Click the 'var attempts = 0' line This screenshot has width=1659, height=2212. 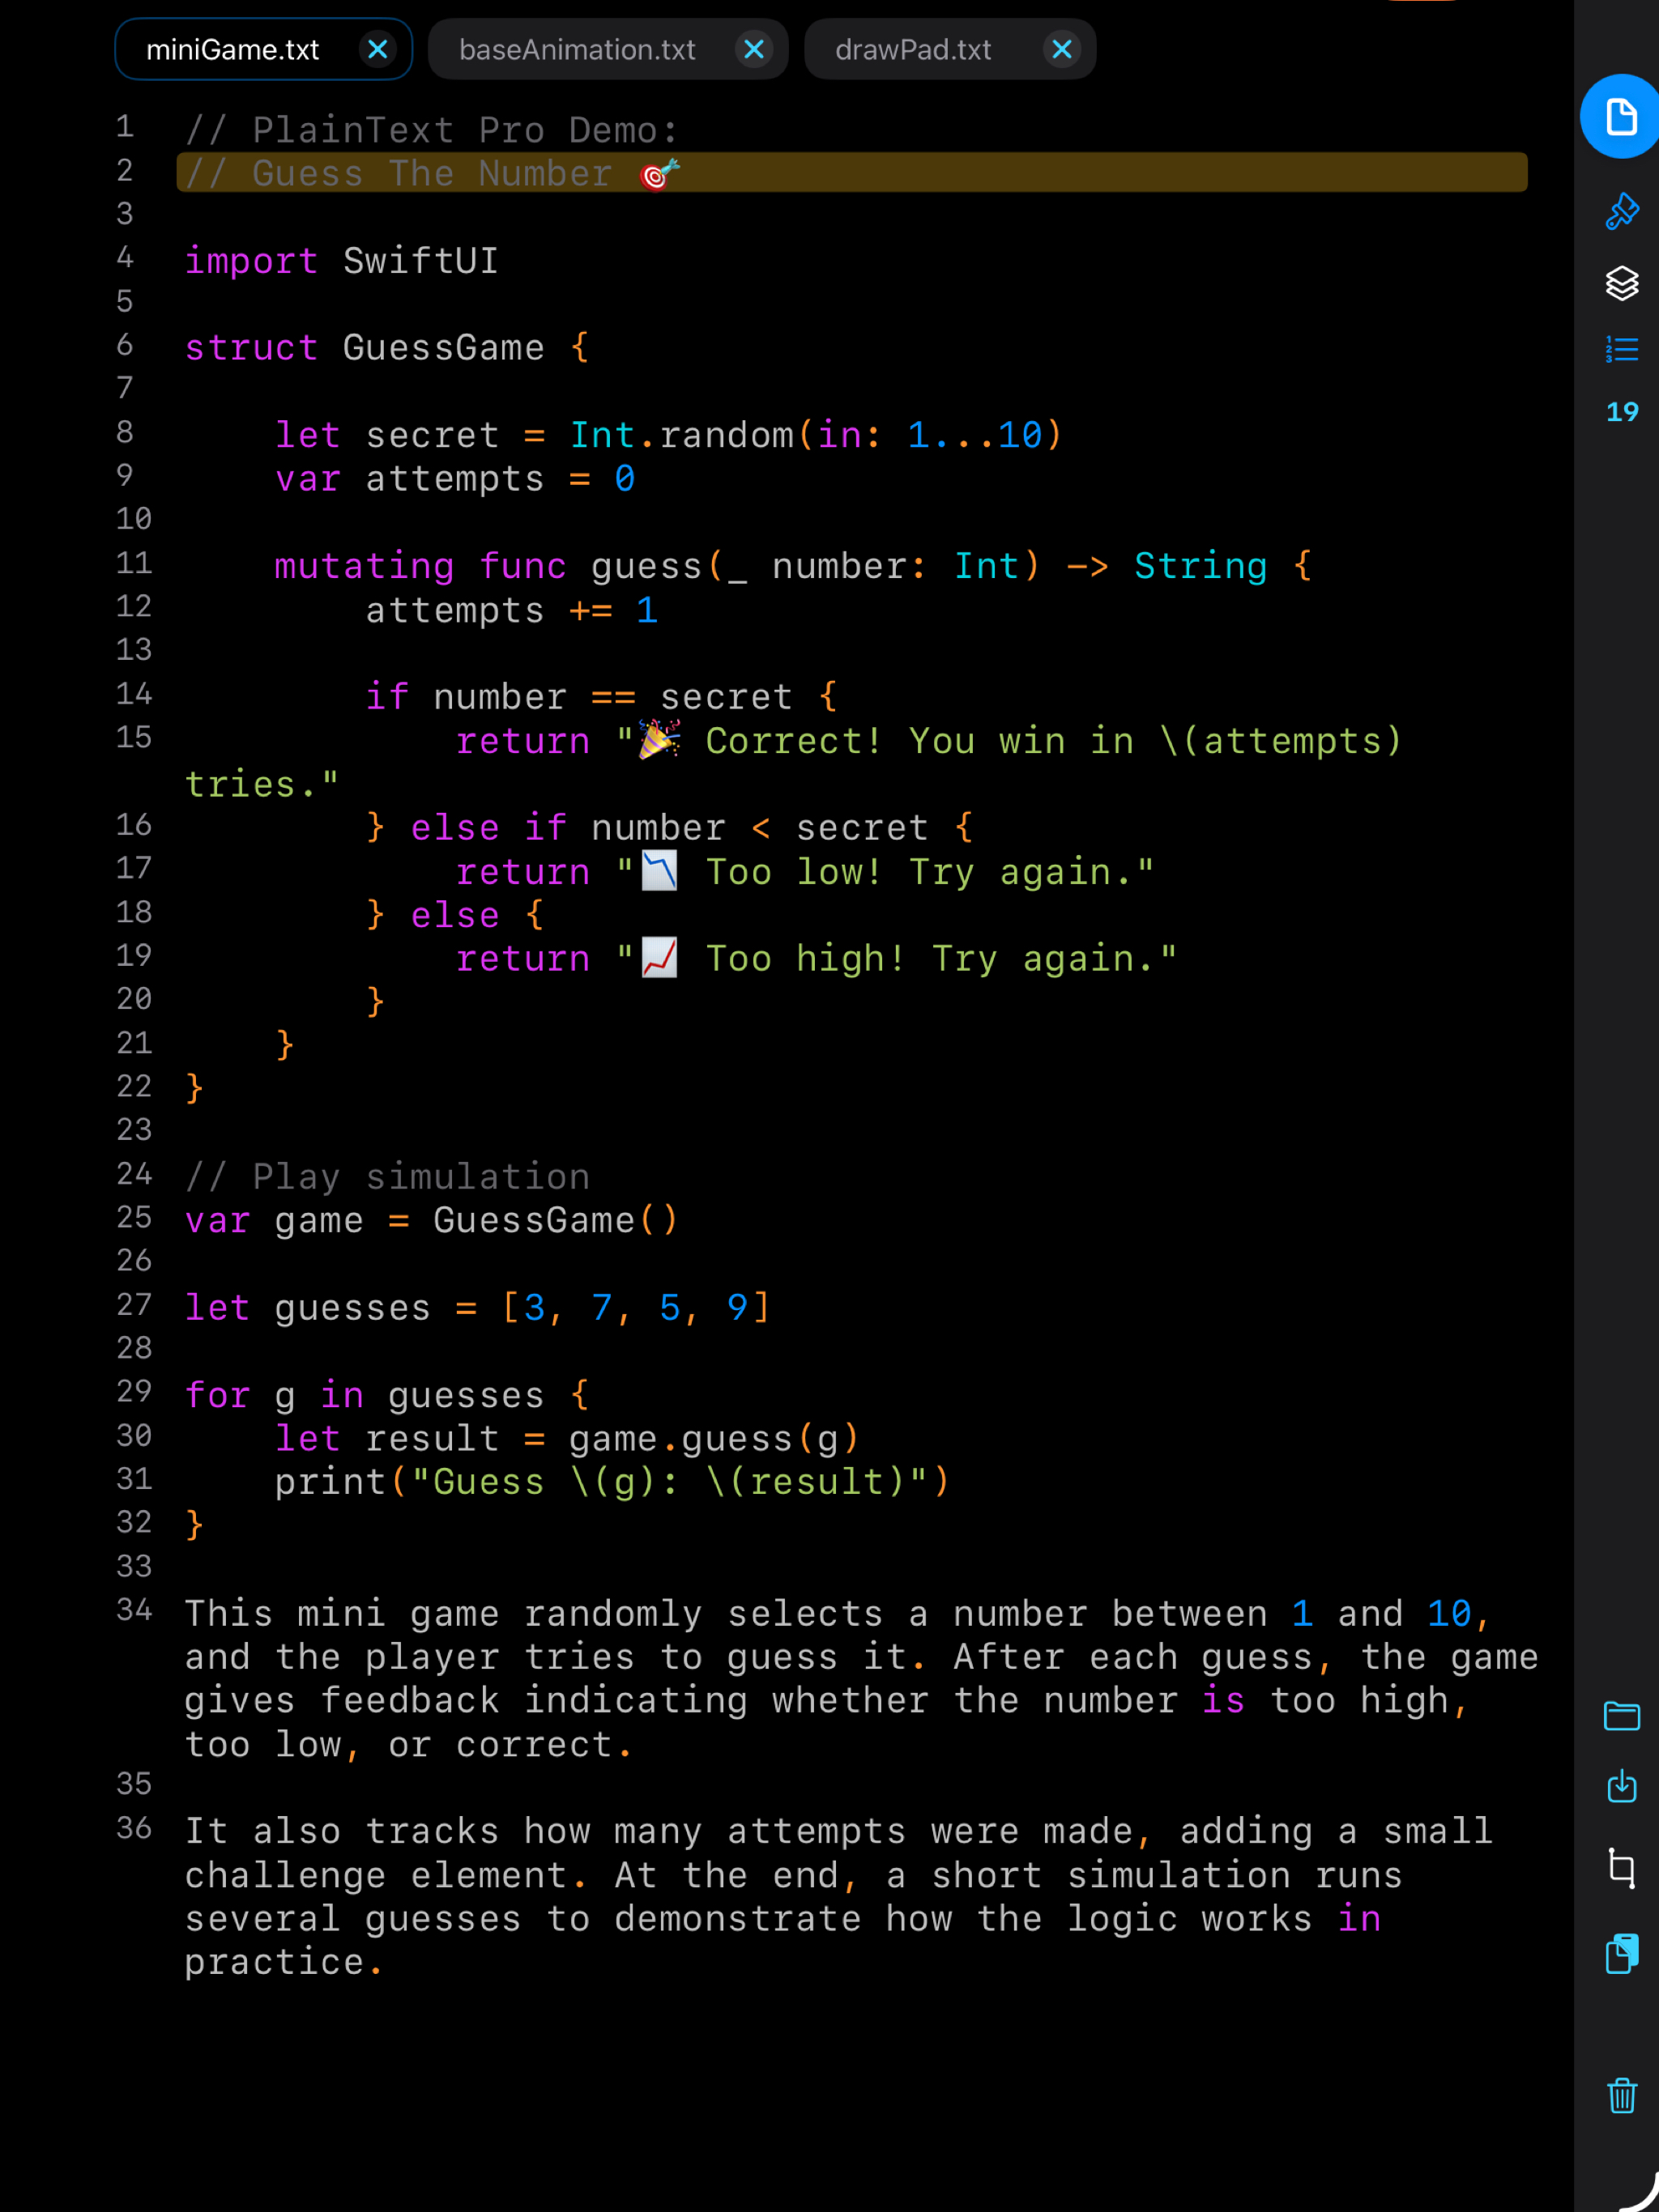point(455,479)
